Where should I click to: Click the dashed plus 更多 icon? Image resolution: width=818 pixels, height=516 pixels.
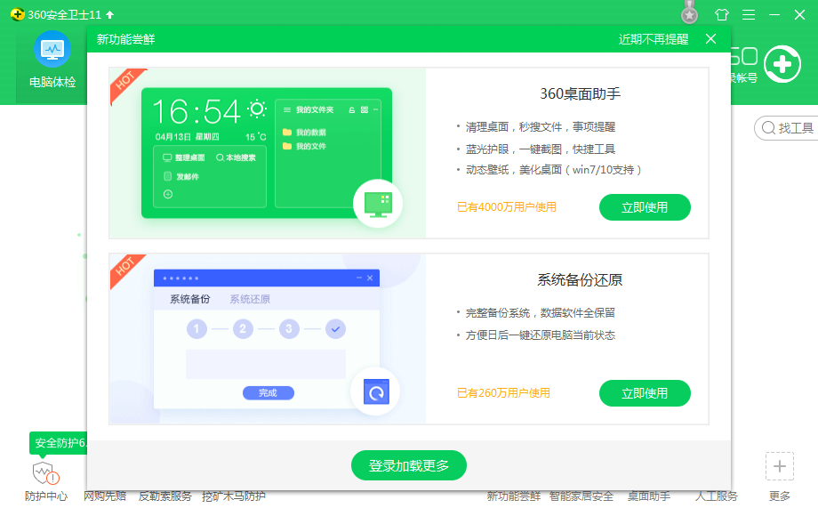(x=780, y=466)
